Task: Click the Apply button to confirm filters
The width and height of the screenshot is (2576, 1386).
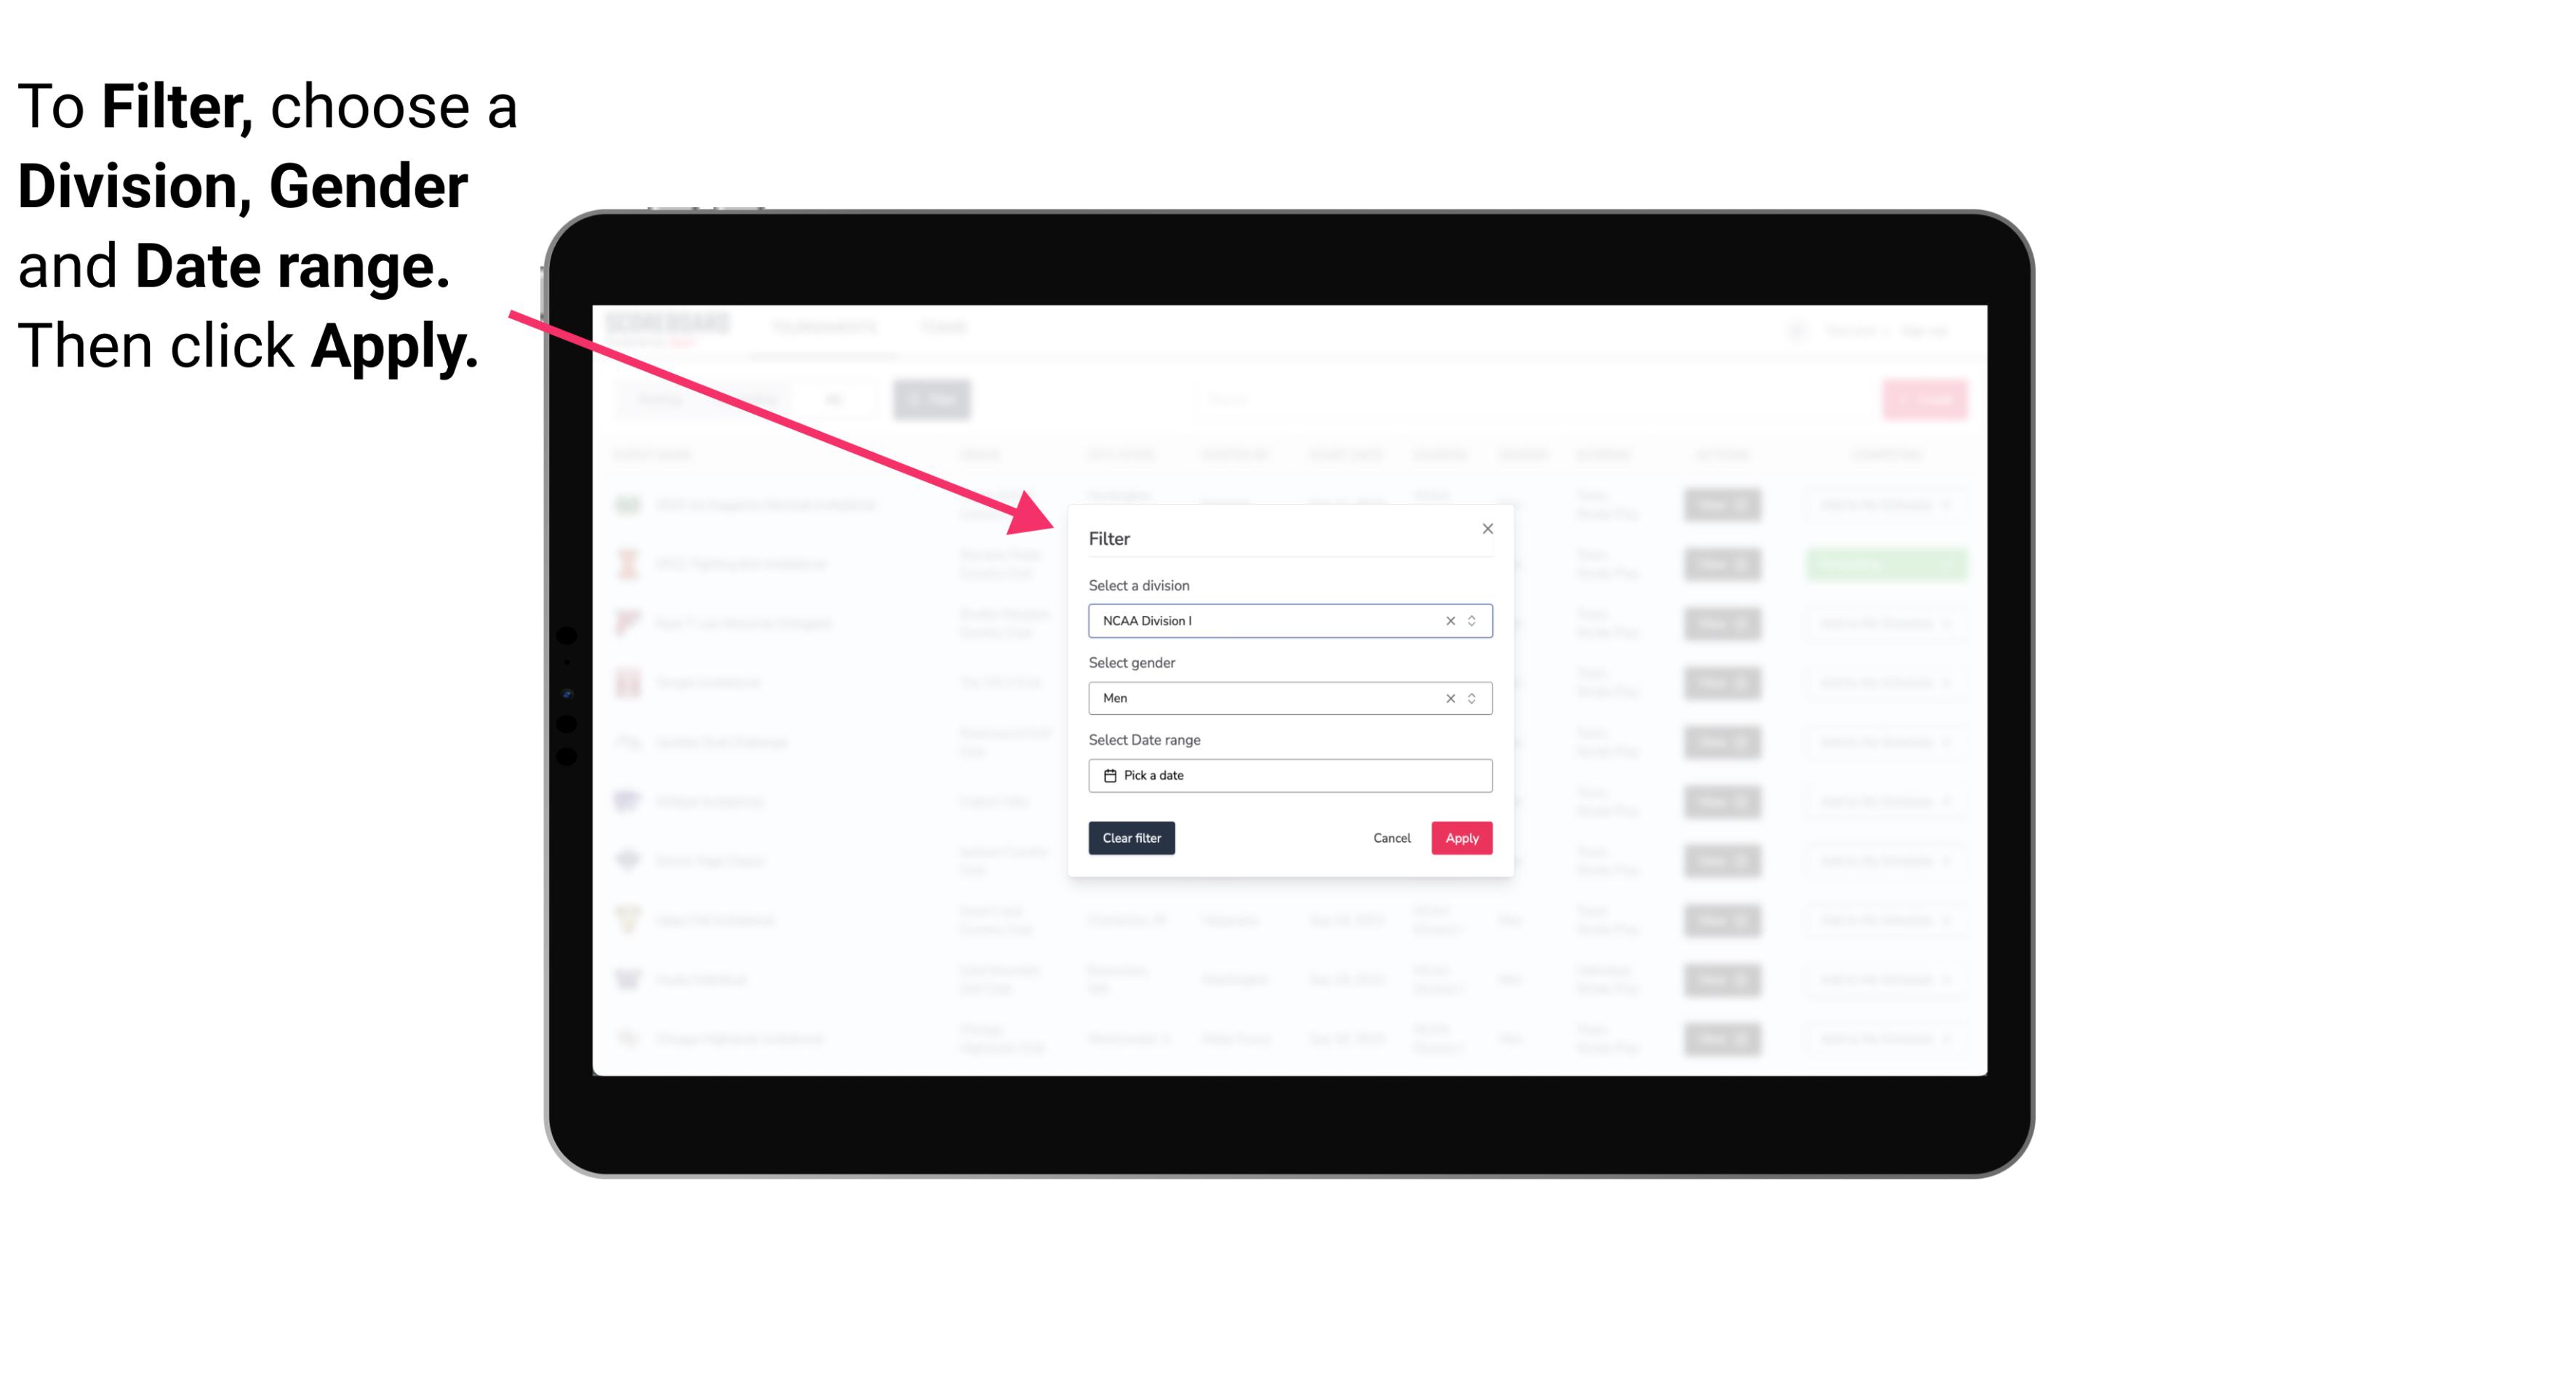Action: point(1460,838)
